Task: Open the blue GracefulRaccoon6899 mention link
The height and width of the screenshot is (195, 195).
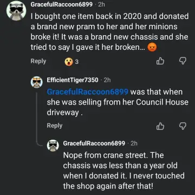Action: coord(87,92)
